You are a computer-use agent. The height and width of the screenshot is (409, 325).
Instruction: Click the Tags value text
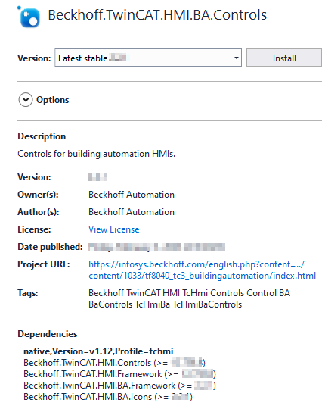[189, 298]
